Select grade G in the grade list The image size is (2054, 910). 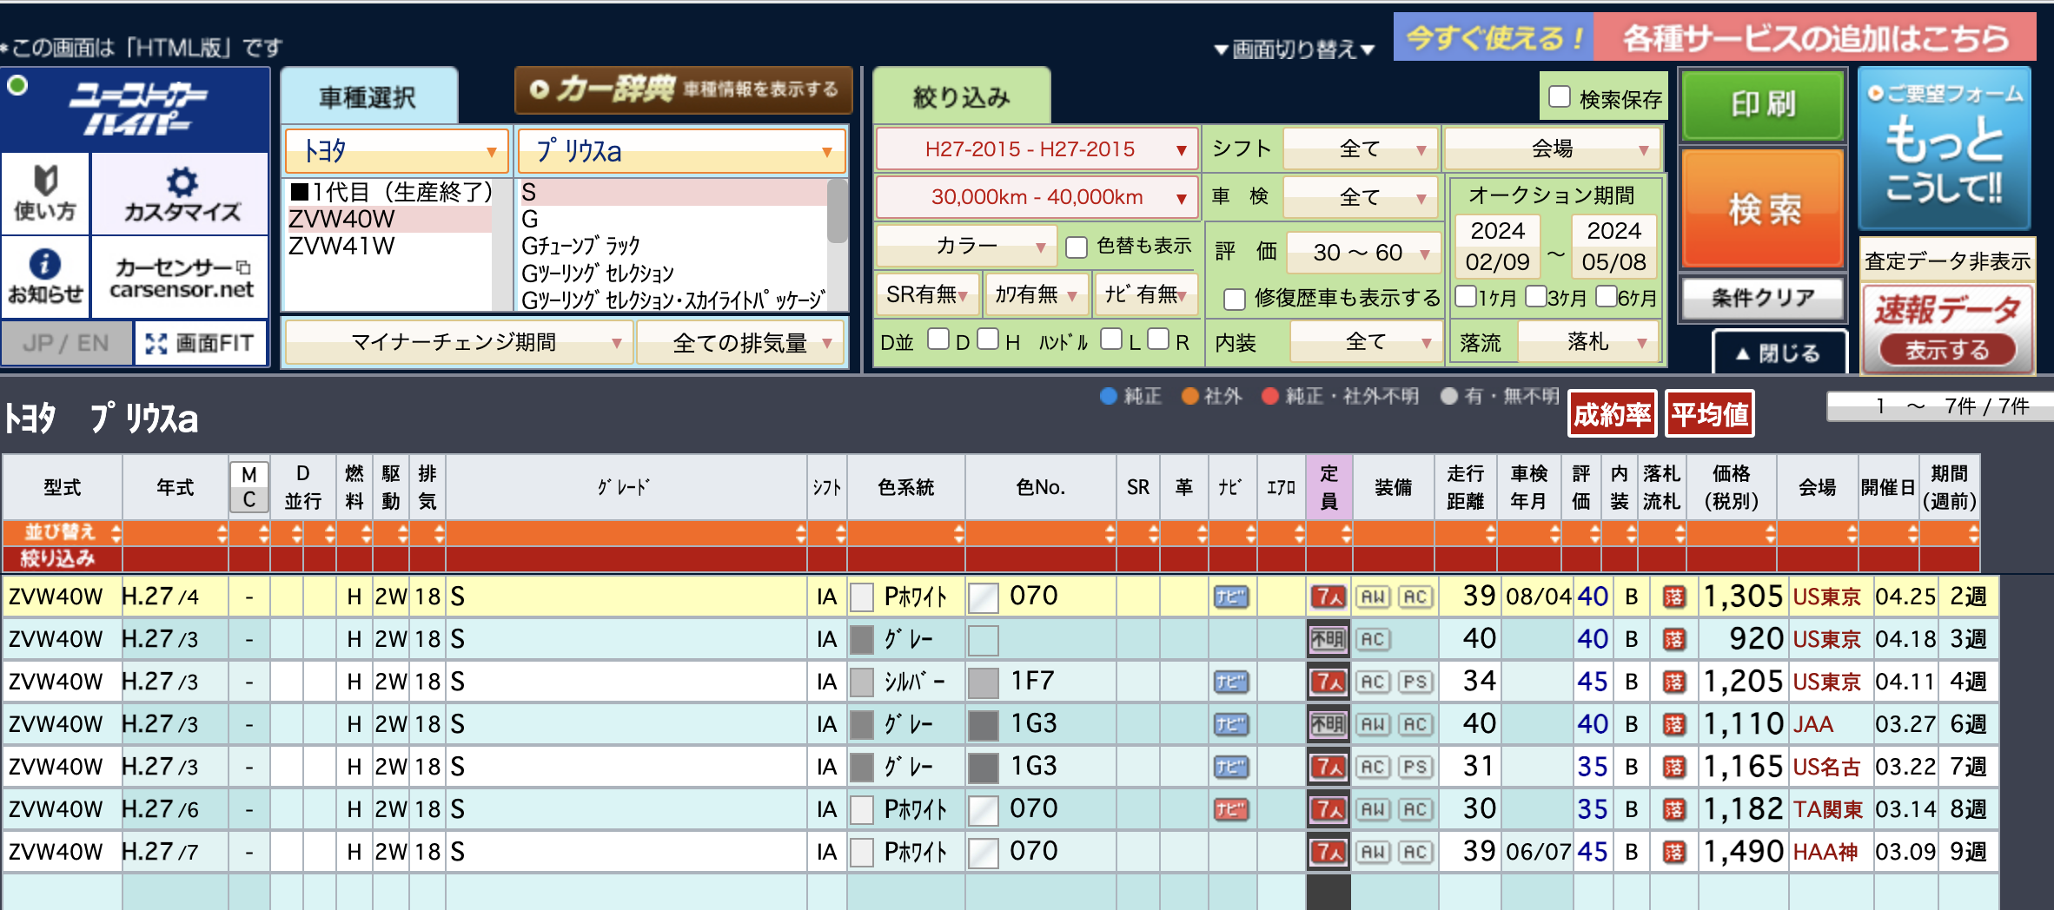pyautogui.click(x=673, y=220)
